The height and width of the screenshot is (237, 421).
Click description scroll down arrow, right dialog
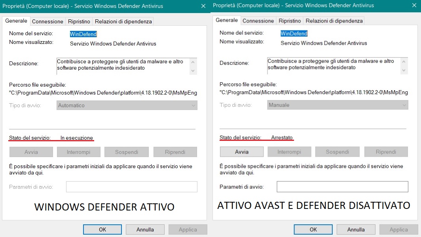(x=404, y=70)
